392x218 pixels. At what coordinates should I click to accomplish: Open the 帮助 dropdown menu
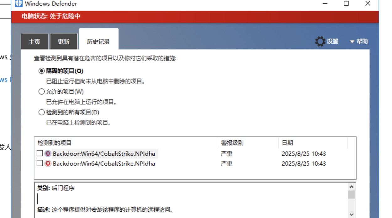pos(359,41)
